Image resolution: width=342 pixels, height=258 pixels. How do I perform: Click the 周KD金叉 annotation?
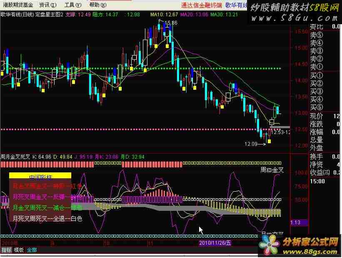[x=272, y=170]
